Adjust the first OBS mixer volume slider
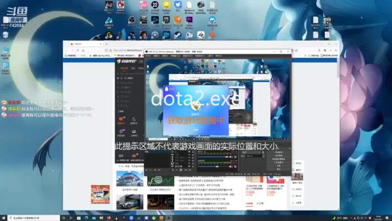Viewport: 392px width, 221px height. 213,157
